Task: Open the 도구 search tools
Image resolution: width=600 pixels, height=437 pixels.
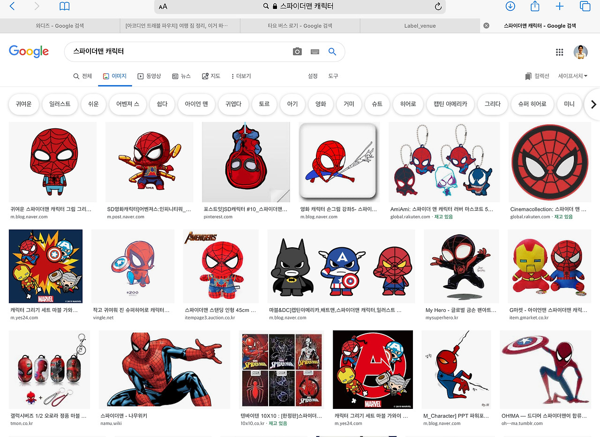Action: pyautogui.click(x=333, y=76)
